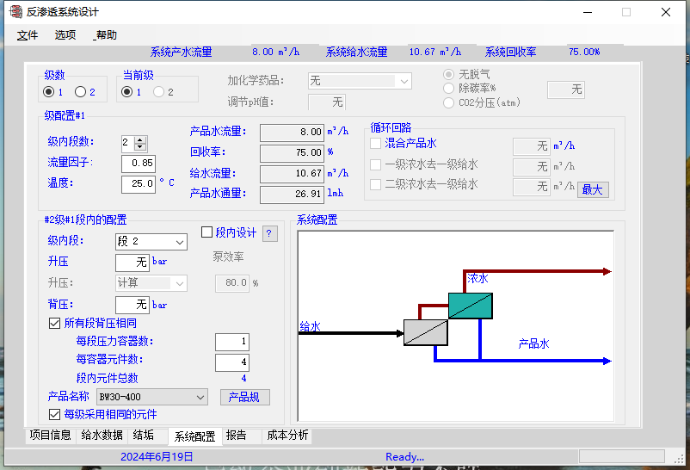The image size is (690, 470).
Task: Toggle the 段内设计 checkbox
Action: click(x=206, y=232)
